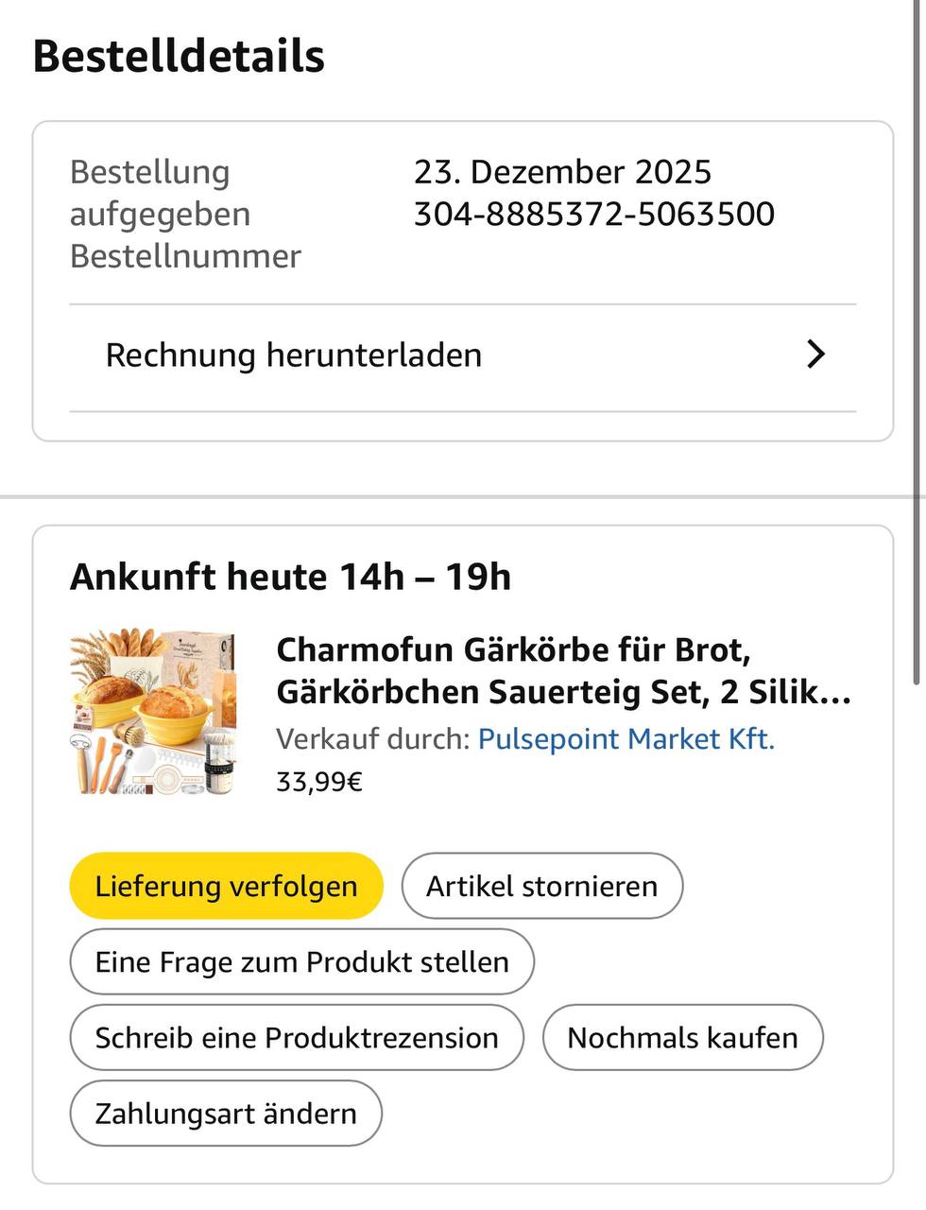Open the Charmofun Gärkörbe product title

pyautogui.click(x=563, y=671)
